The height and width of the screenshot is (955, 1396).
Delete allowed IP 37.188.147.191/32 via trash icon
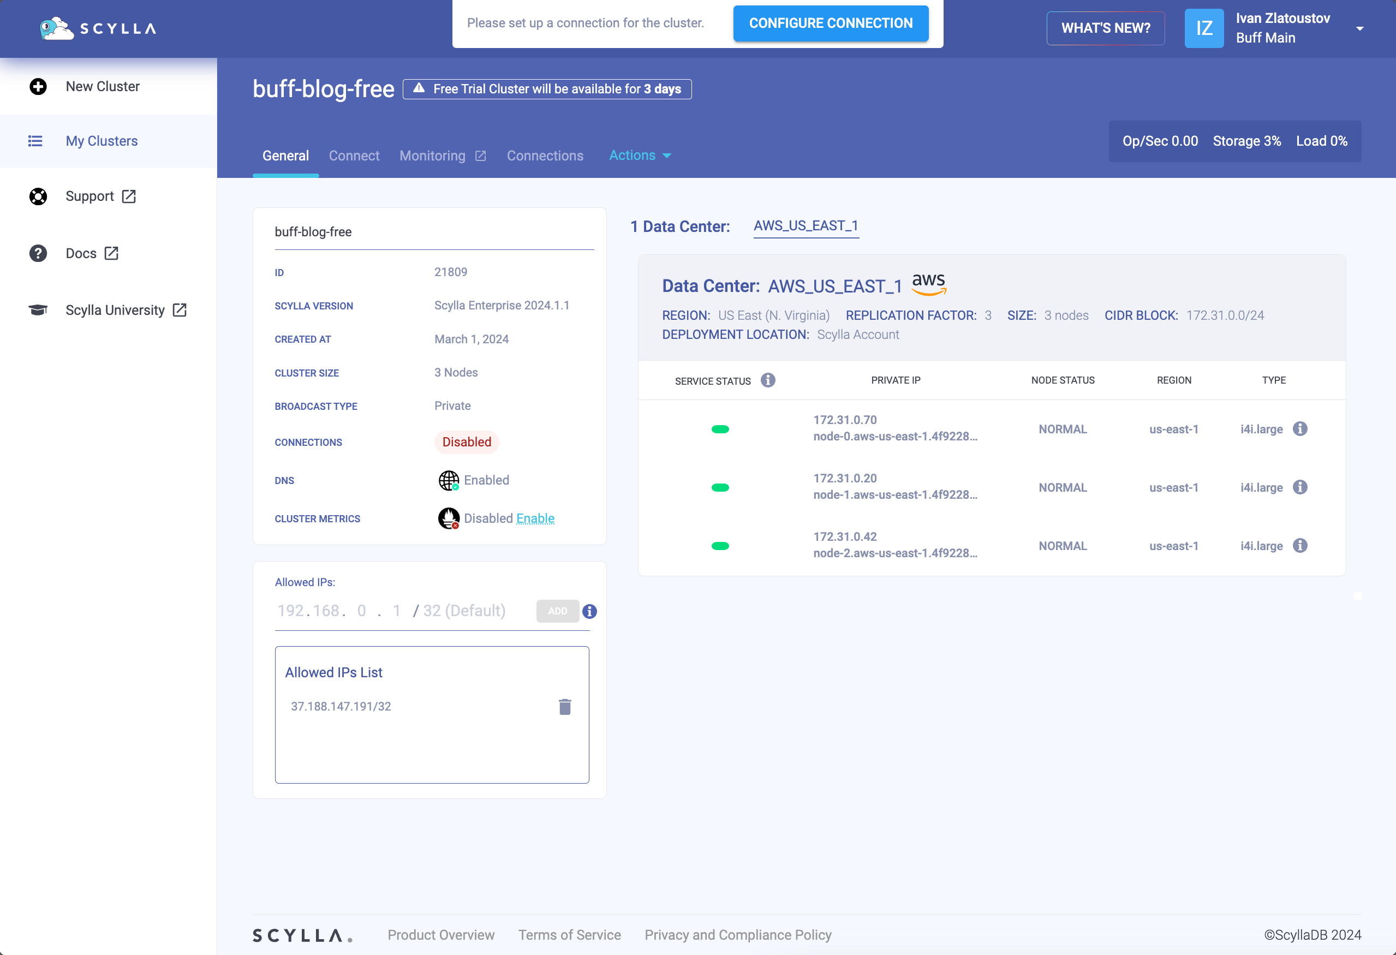point(565,707)
